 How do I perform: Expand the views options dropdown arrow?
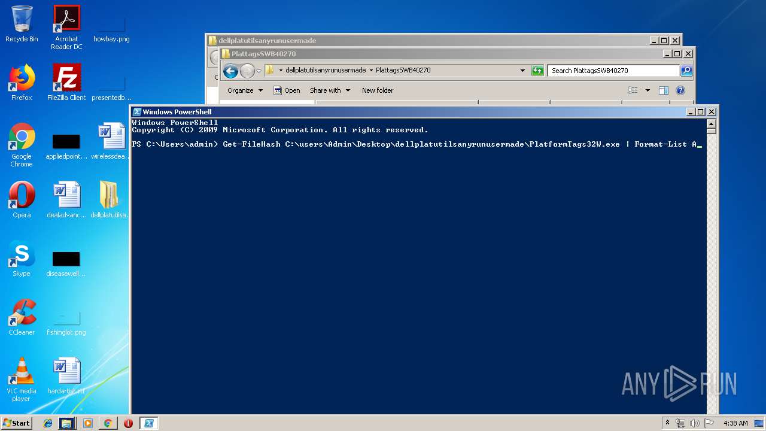point(648,90)
